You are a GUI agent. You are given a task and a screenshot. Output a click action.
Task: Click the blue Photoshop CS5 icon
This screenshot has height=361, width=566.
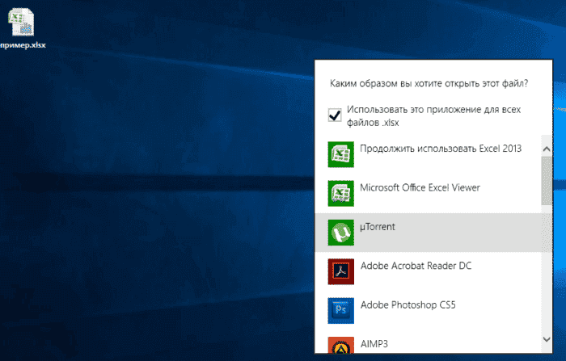point(338,309)
